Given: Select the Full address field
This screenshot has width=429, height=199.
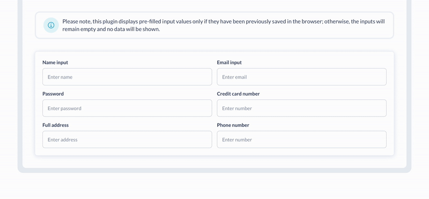Looking at the screenshot, I should [x=127, y=140].
